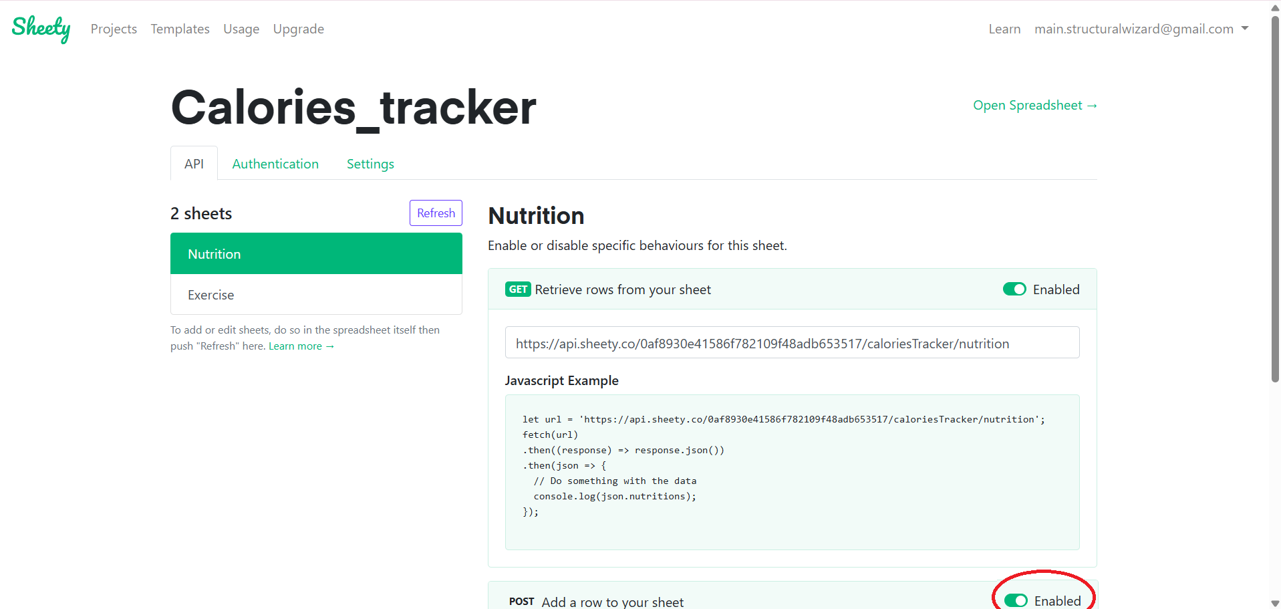1281x609 pixels.
Task: Click the Upgrade nav link
Action: [298, 29]
